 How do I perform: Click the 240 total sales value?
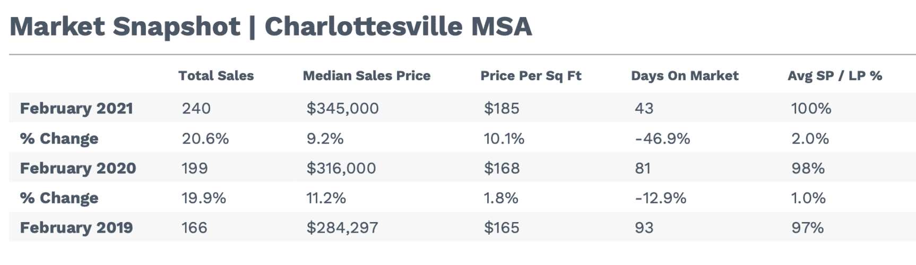tap(196, 108)
